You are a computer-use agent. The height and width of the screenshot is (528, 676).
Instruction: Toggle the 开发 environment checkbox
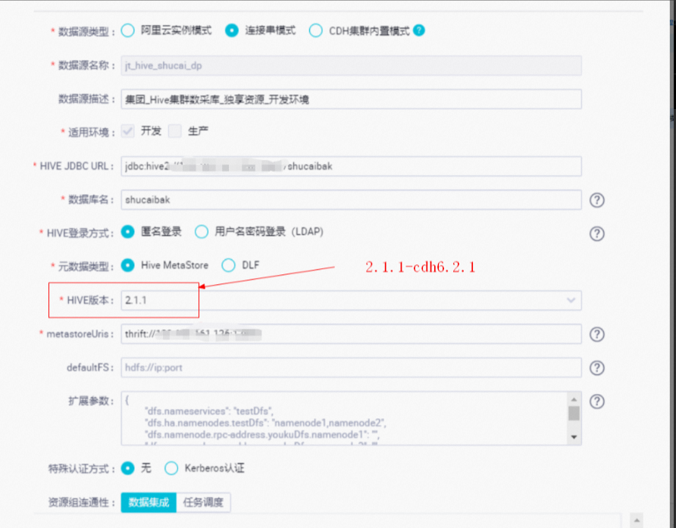coord(127,131)
